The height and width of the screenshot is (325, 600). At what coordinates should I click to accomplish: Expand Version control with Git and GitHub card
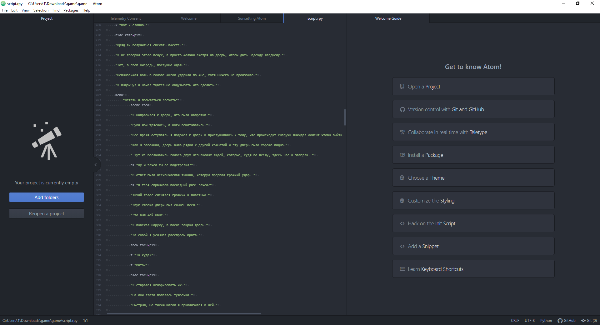473,109
